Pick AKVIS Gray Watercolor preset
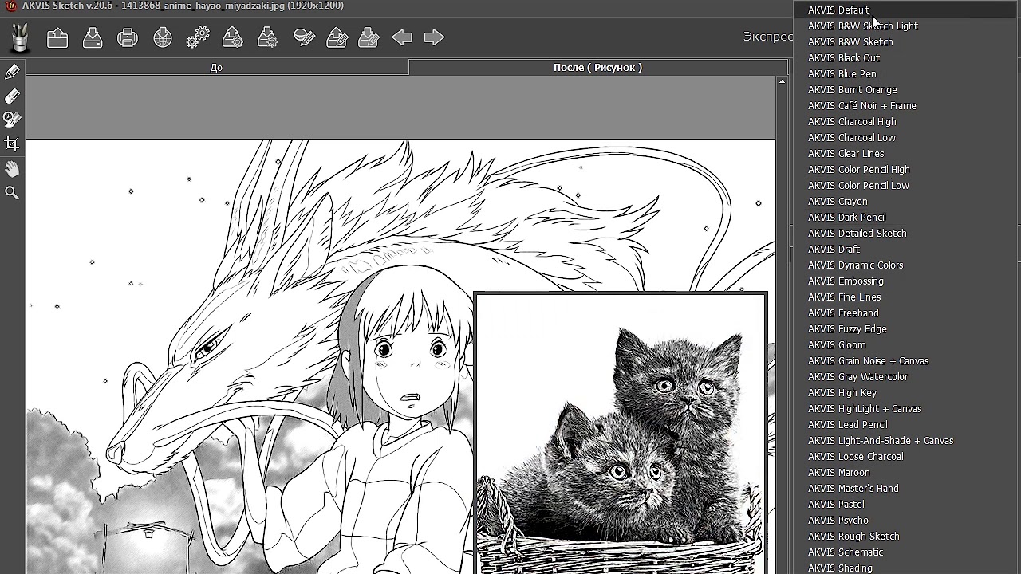Viewport: 1021px width, 574px height. click(857, 377)
